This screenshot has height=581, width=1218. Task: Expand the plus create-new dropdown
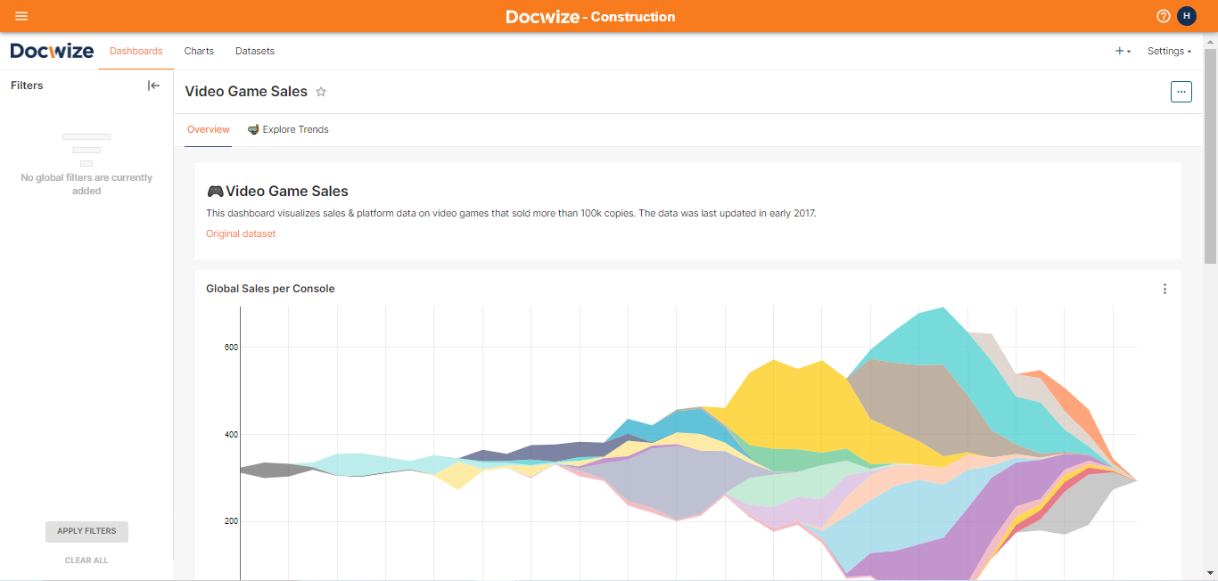(1123, 51)
